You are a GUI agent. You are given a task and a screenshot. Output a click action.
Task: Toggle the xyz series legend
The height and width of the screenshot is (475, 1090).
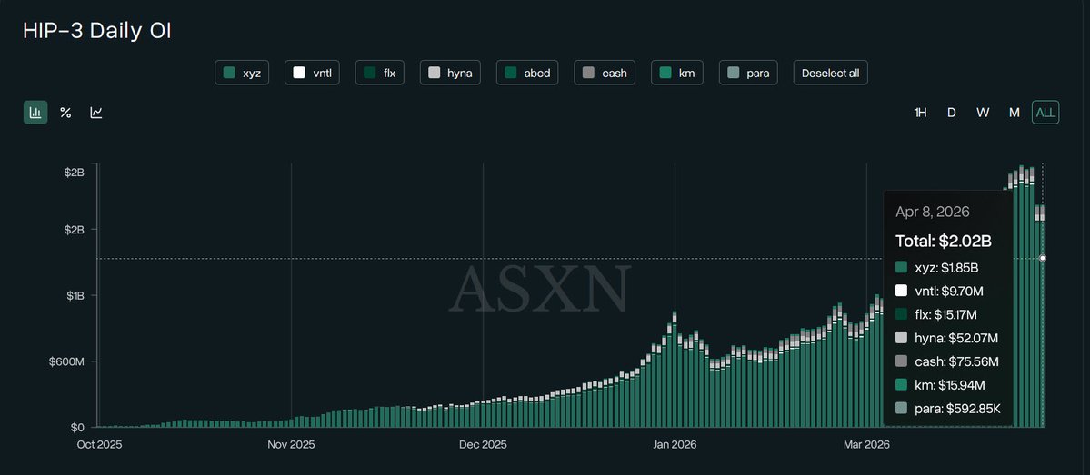[x=242, y=73]
